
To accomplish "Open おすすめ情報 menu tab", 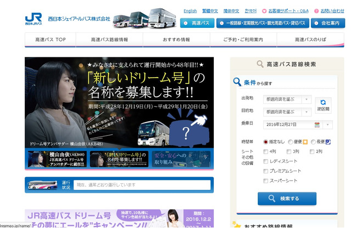I will pyautogui.click(x=177, y=40).
